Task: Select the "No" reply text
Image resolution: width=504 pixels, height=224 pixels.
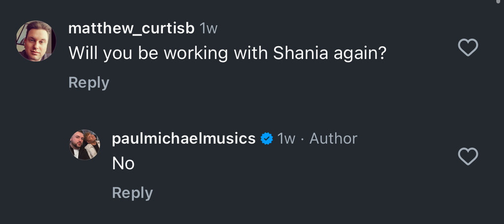Action: tap(123, 163)
